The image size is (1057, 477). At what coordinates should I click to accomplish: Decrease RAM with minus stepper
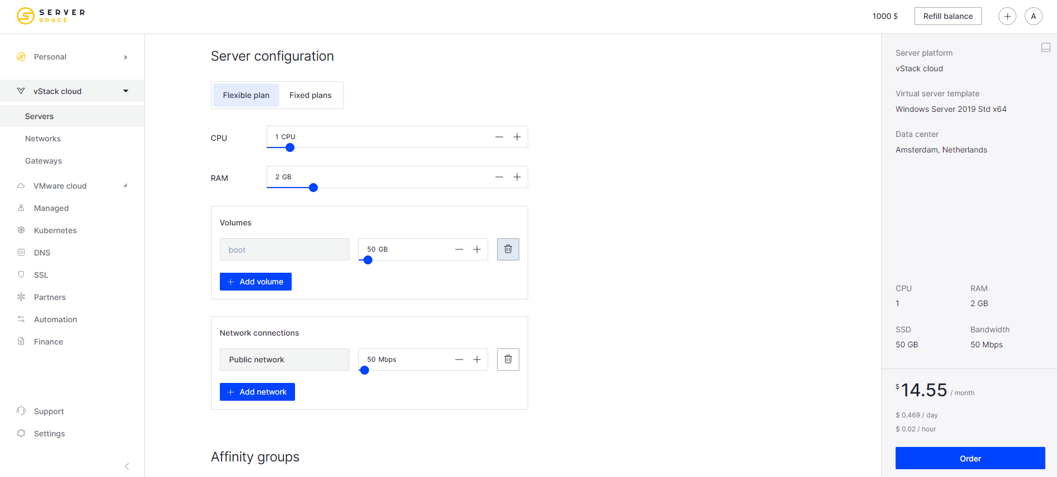(499, 177)
